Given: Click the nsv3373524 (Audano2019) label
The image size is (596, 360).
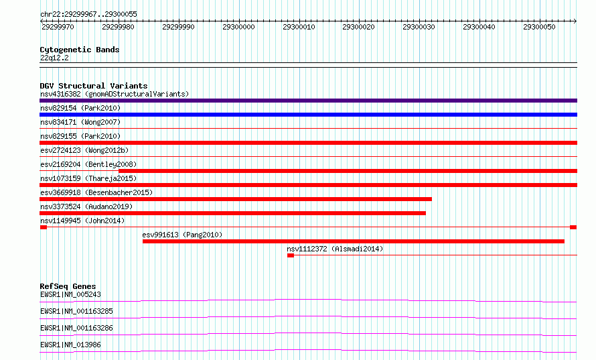Looking at the screenshot, I should coord(86,206).
